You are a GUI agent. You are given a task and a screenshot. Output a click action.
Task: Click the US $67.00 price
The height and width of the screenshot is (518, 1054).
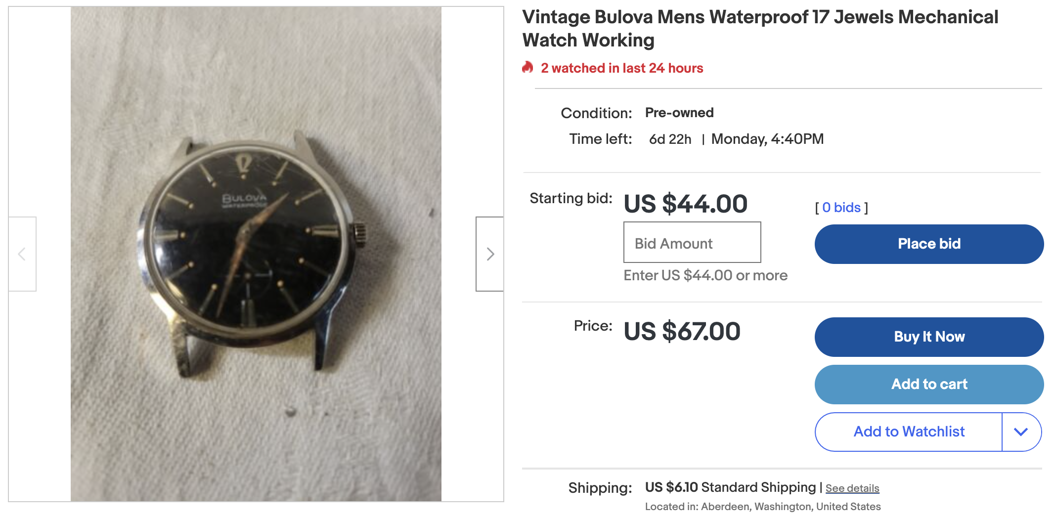(x=682, y=331)
